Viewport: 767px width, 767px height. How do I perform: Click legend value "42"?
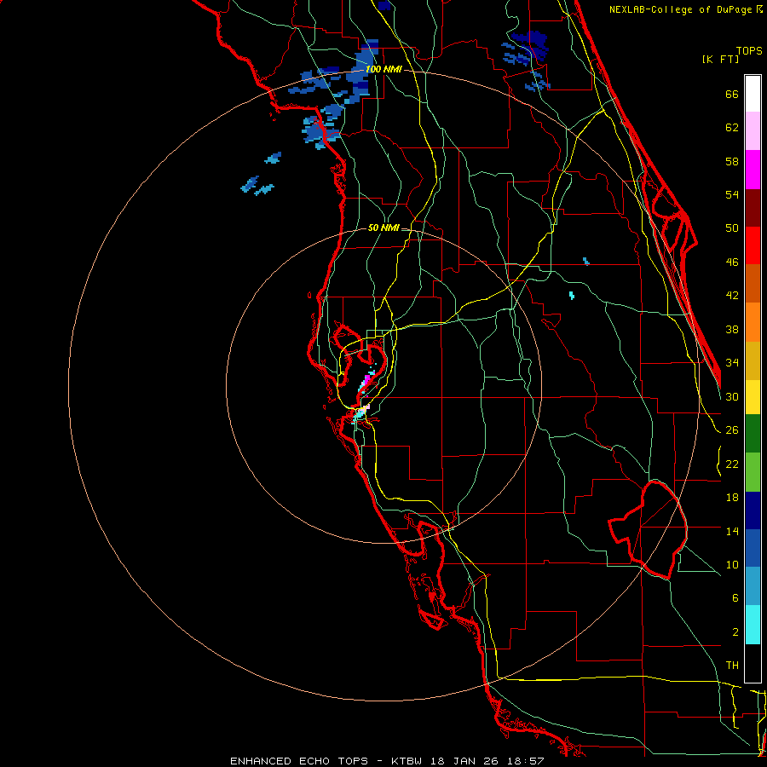[732, 296]
